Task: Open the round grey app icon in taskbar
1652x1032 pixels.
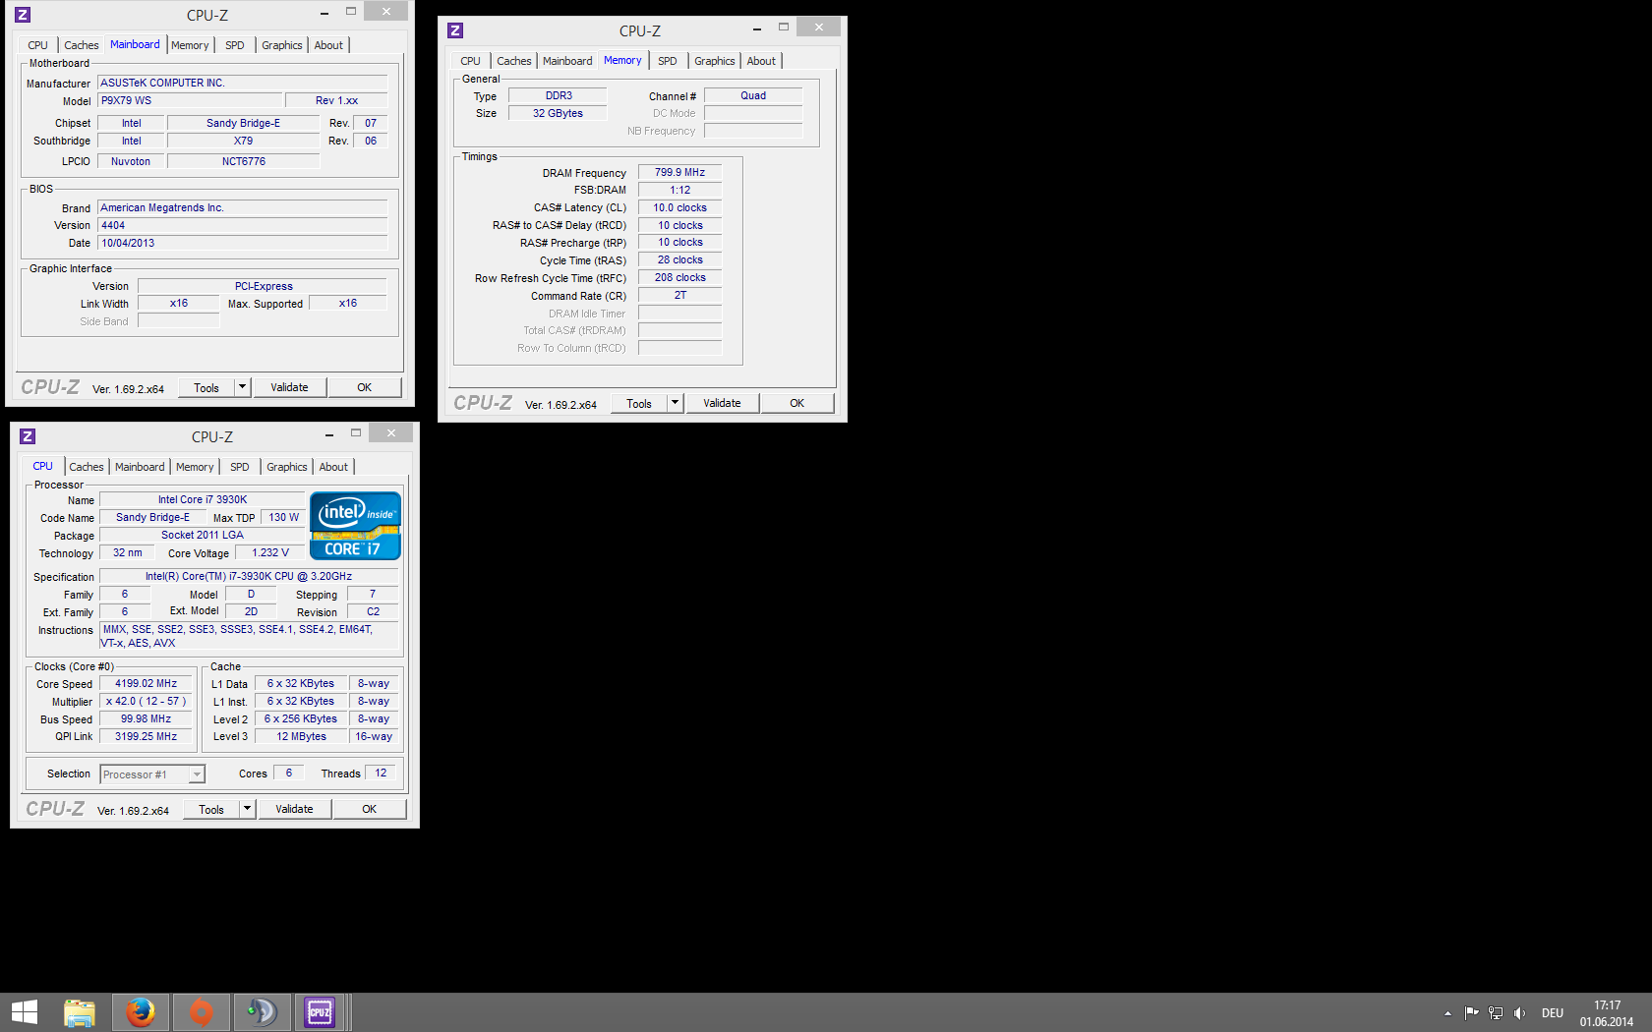Action: click(x=262, y=1012)
